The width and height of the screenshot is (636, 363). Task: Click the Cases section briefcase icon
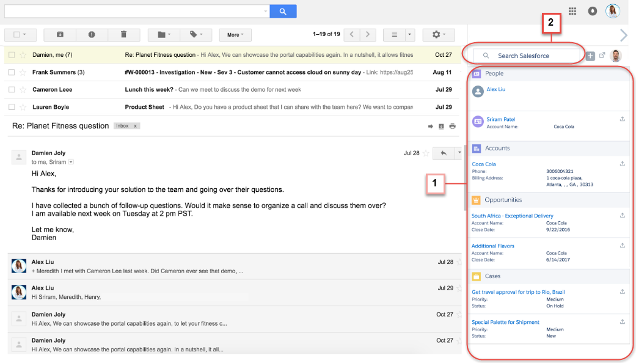click(476, 276)
